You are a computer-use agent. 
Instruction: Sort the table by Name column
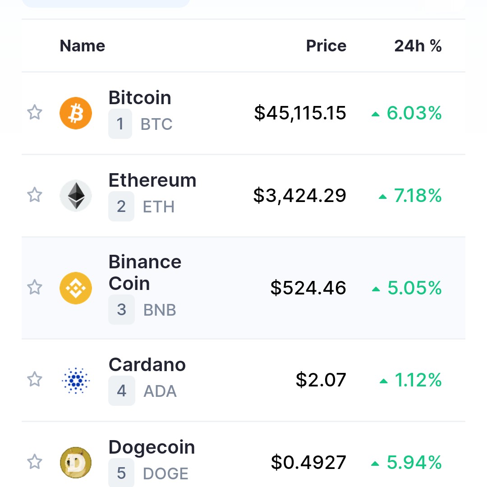click(83, 46)
